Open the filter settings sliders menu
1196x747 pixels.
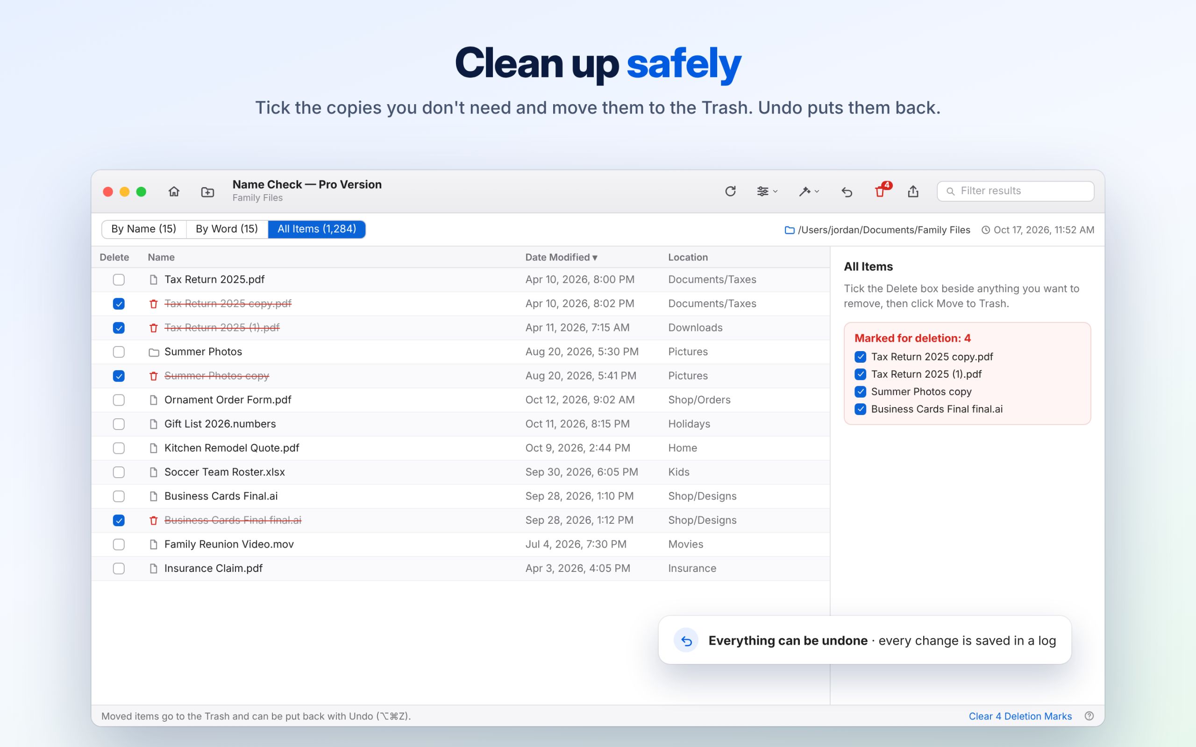(x=767, y=191)
